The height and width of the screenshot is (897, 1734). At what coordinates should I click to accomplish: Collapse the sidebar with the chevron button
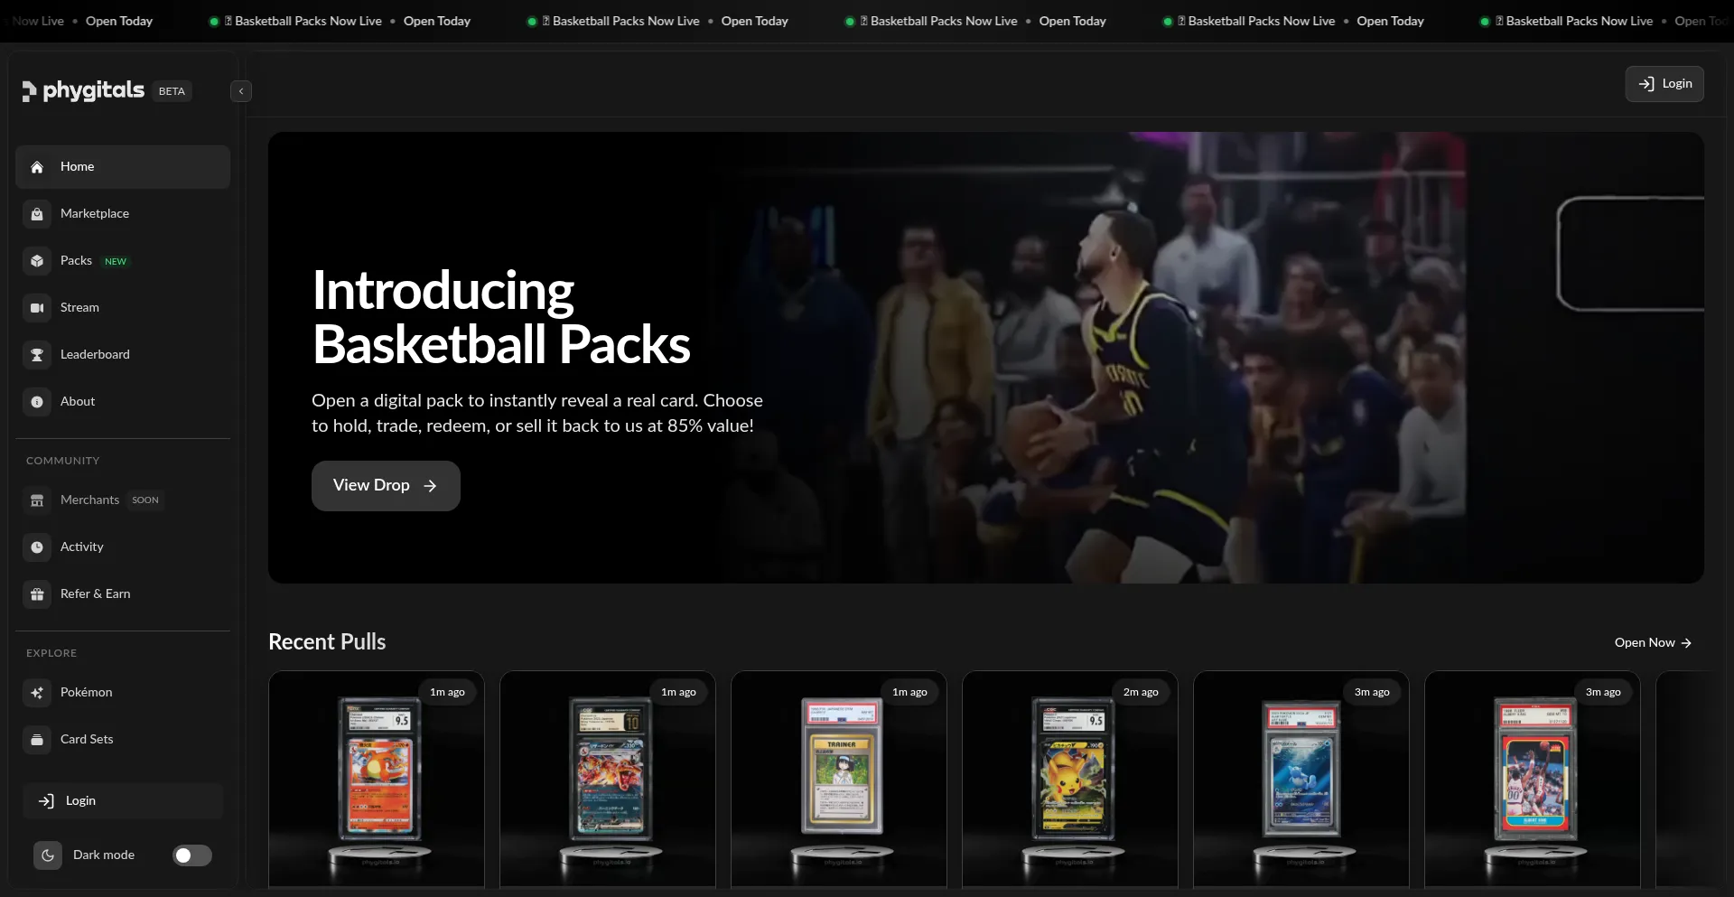pyautogui.click(x=241, y=91)
